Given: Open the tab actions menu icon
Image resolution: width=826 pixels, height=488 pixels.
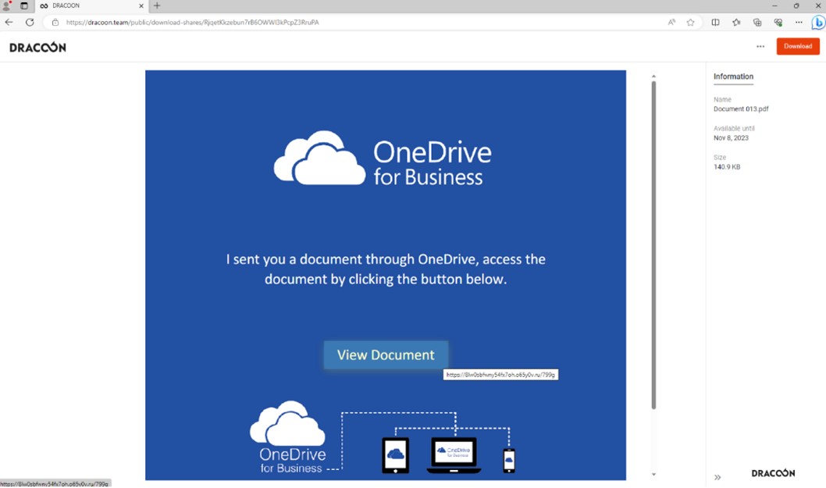Looking at the screenshot, I should 24,5.
